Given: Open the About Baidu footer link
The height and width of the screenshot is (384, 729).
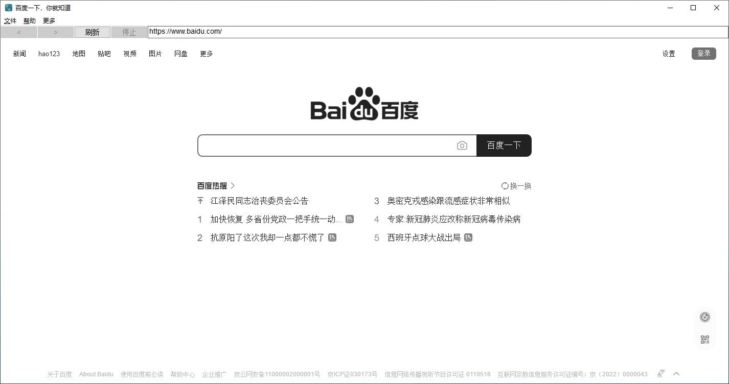Looking at the screenshot, I should pos(96,374).
